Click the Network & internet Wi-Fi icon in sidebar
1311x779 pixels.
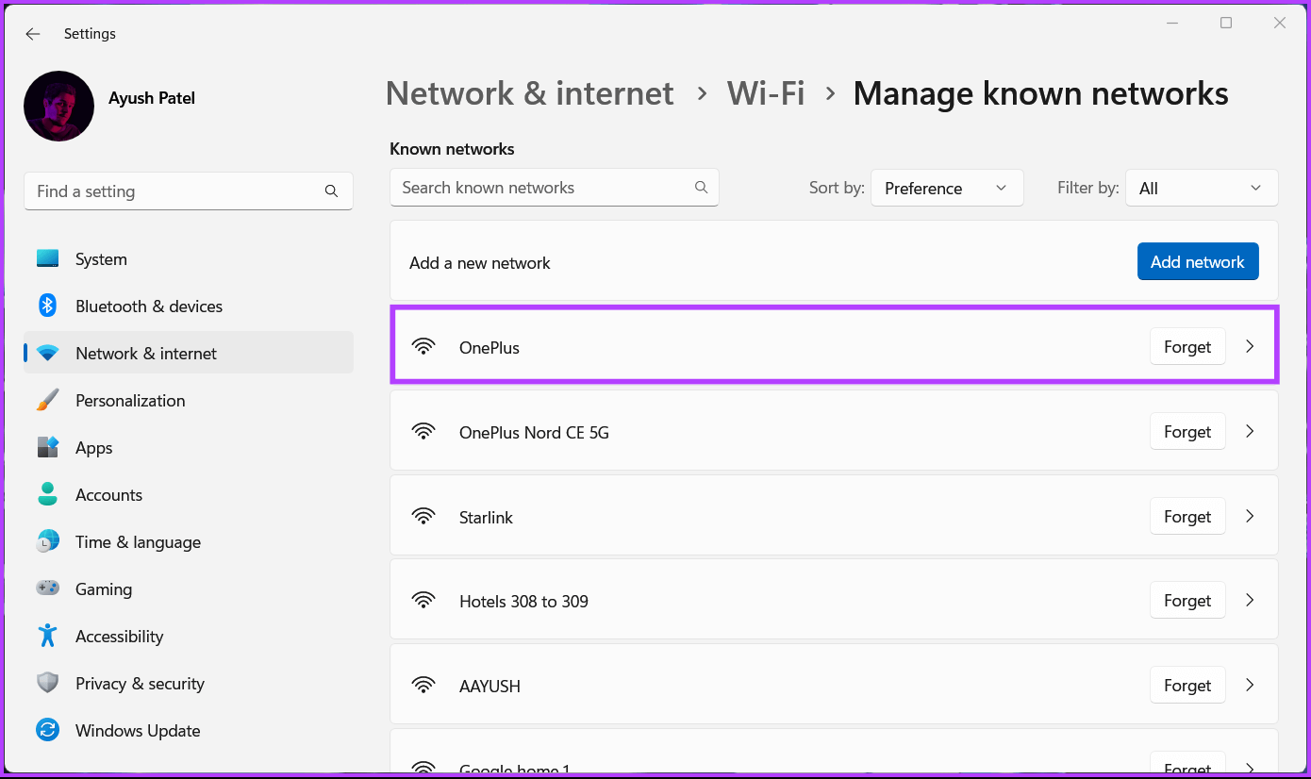pyautogui.click(x=47, y=353)
